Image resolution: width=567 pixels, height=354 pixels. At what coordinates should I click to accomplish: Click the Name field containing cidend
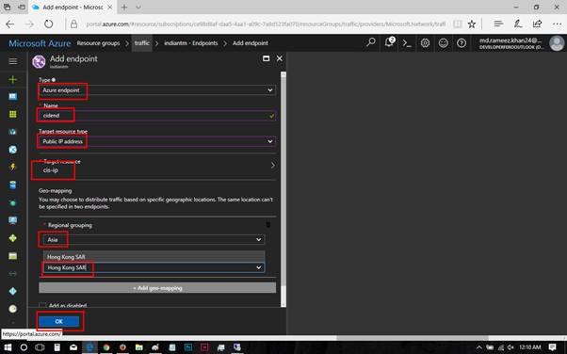pos(157,116)
